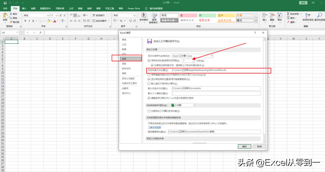Image resolution: width=325 pixels, height=172 pixels.
Task: Click the Cancel button in dialog
Action: [x=259, y=147]
